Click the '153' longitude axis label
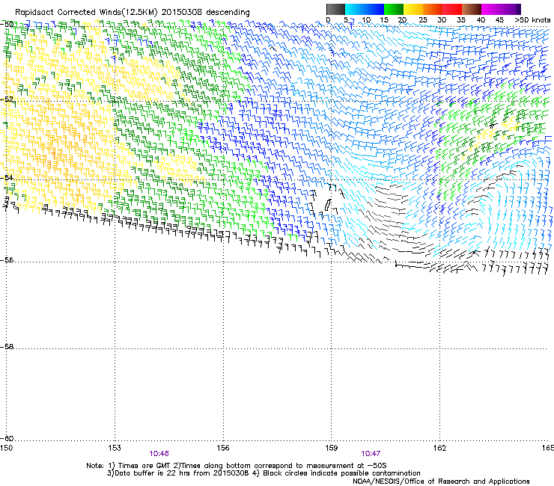Image resolution: width=554 pixels, height=486 pixels. 115,448
